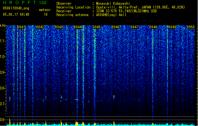Click the 'Observer' field label
Image resolution: width=198 pixels, height=126 pixels.
(64, 3)
